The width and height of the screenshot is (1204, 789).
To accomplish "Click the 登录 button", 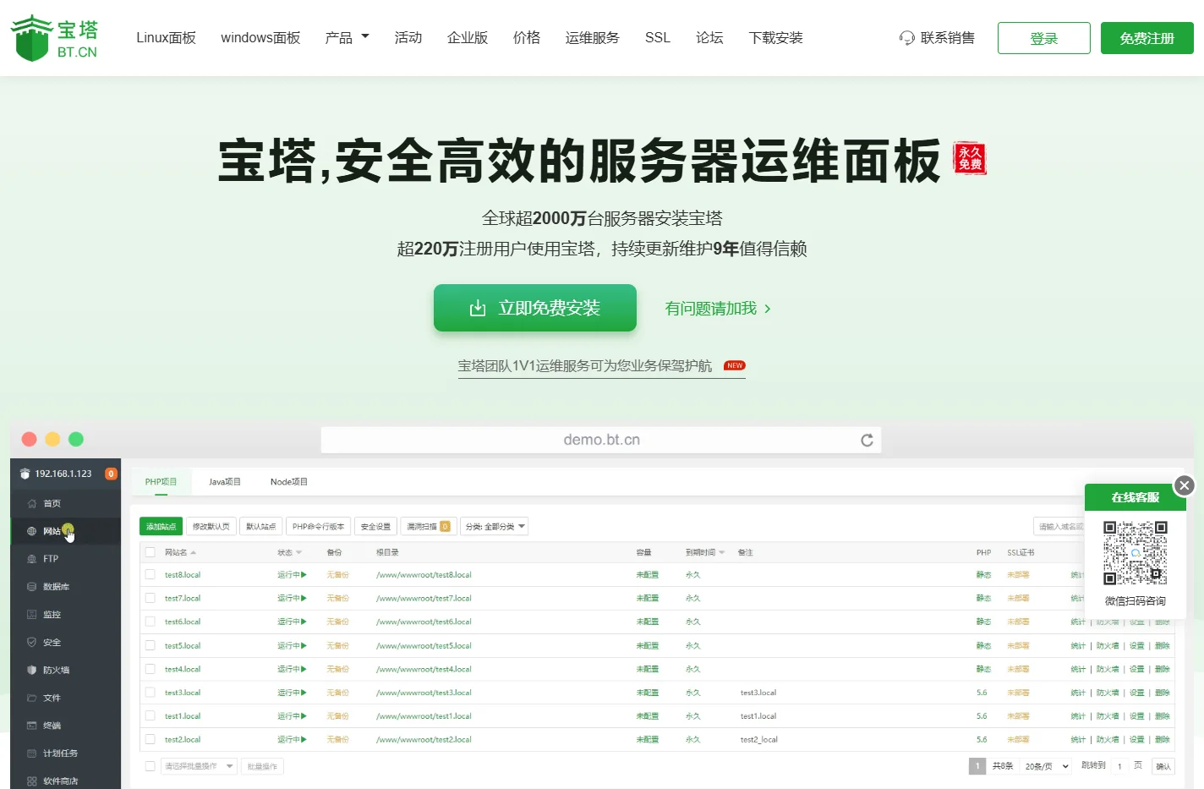I will click(1044, 38).
